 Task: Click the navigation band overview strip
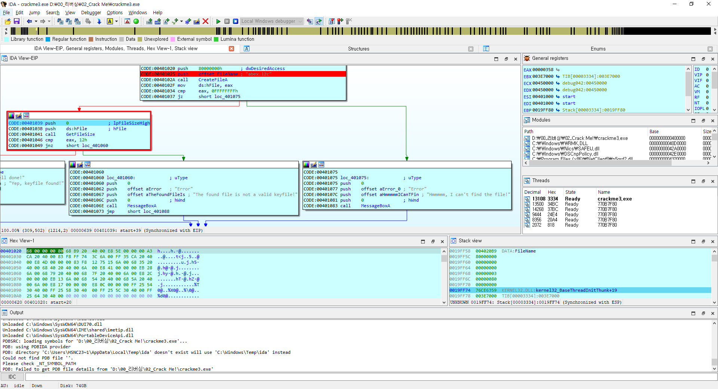click(x=361, y=31)
